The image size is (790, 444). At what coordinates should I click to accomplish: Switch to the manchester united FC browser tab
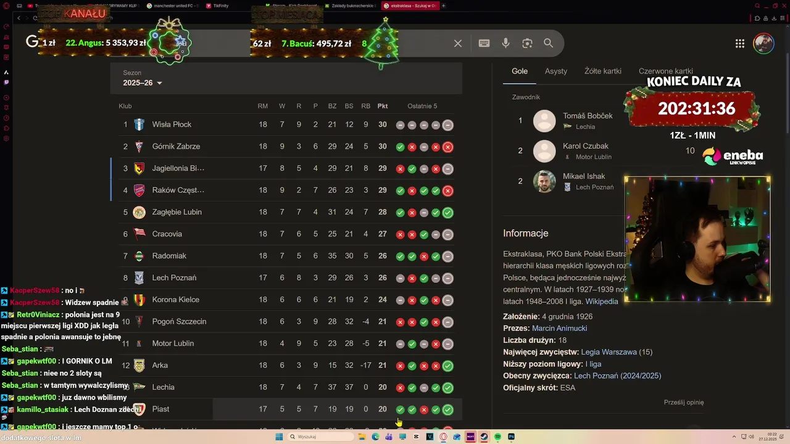tap(172, 6)
